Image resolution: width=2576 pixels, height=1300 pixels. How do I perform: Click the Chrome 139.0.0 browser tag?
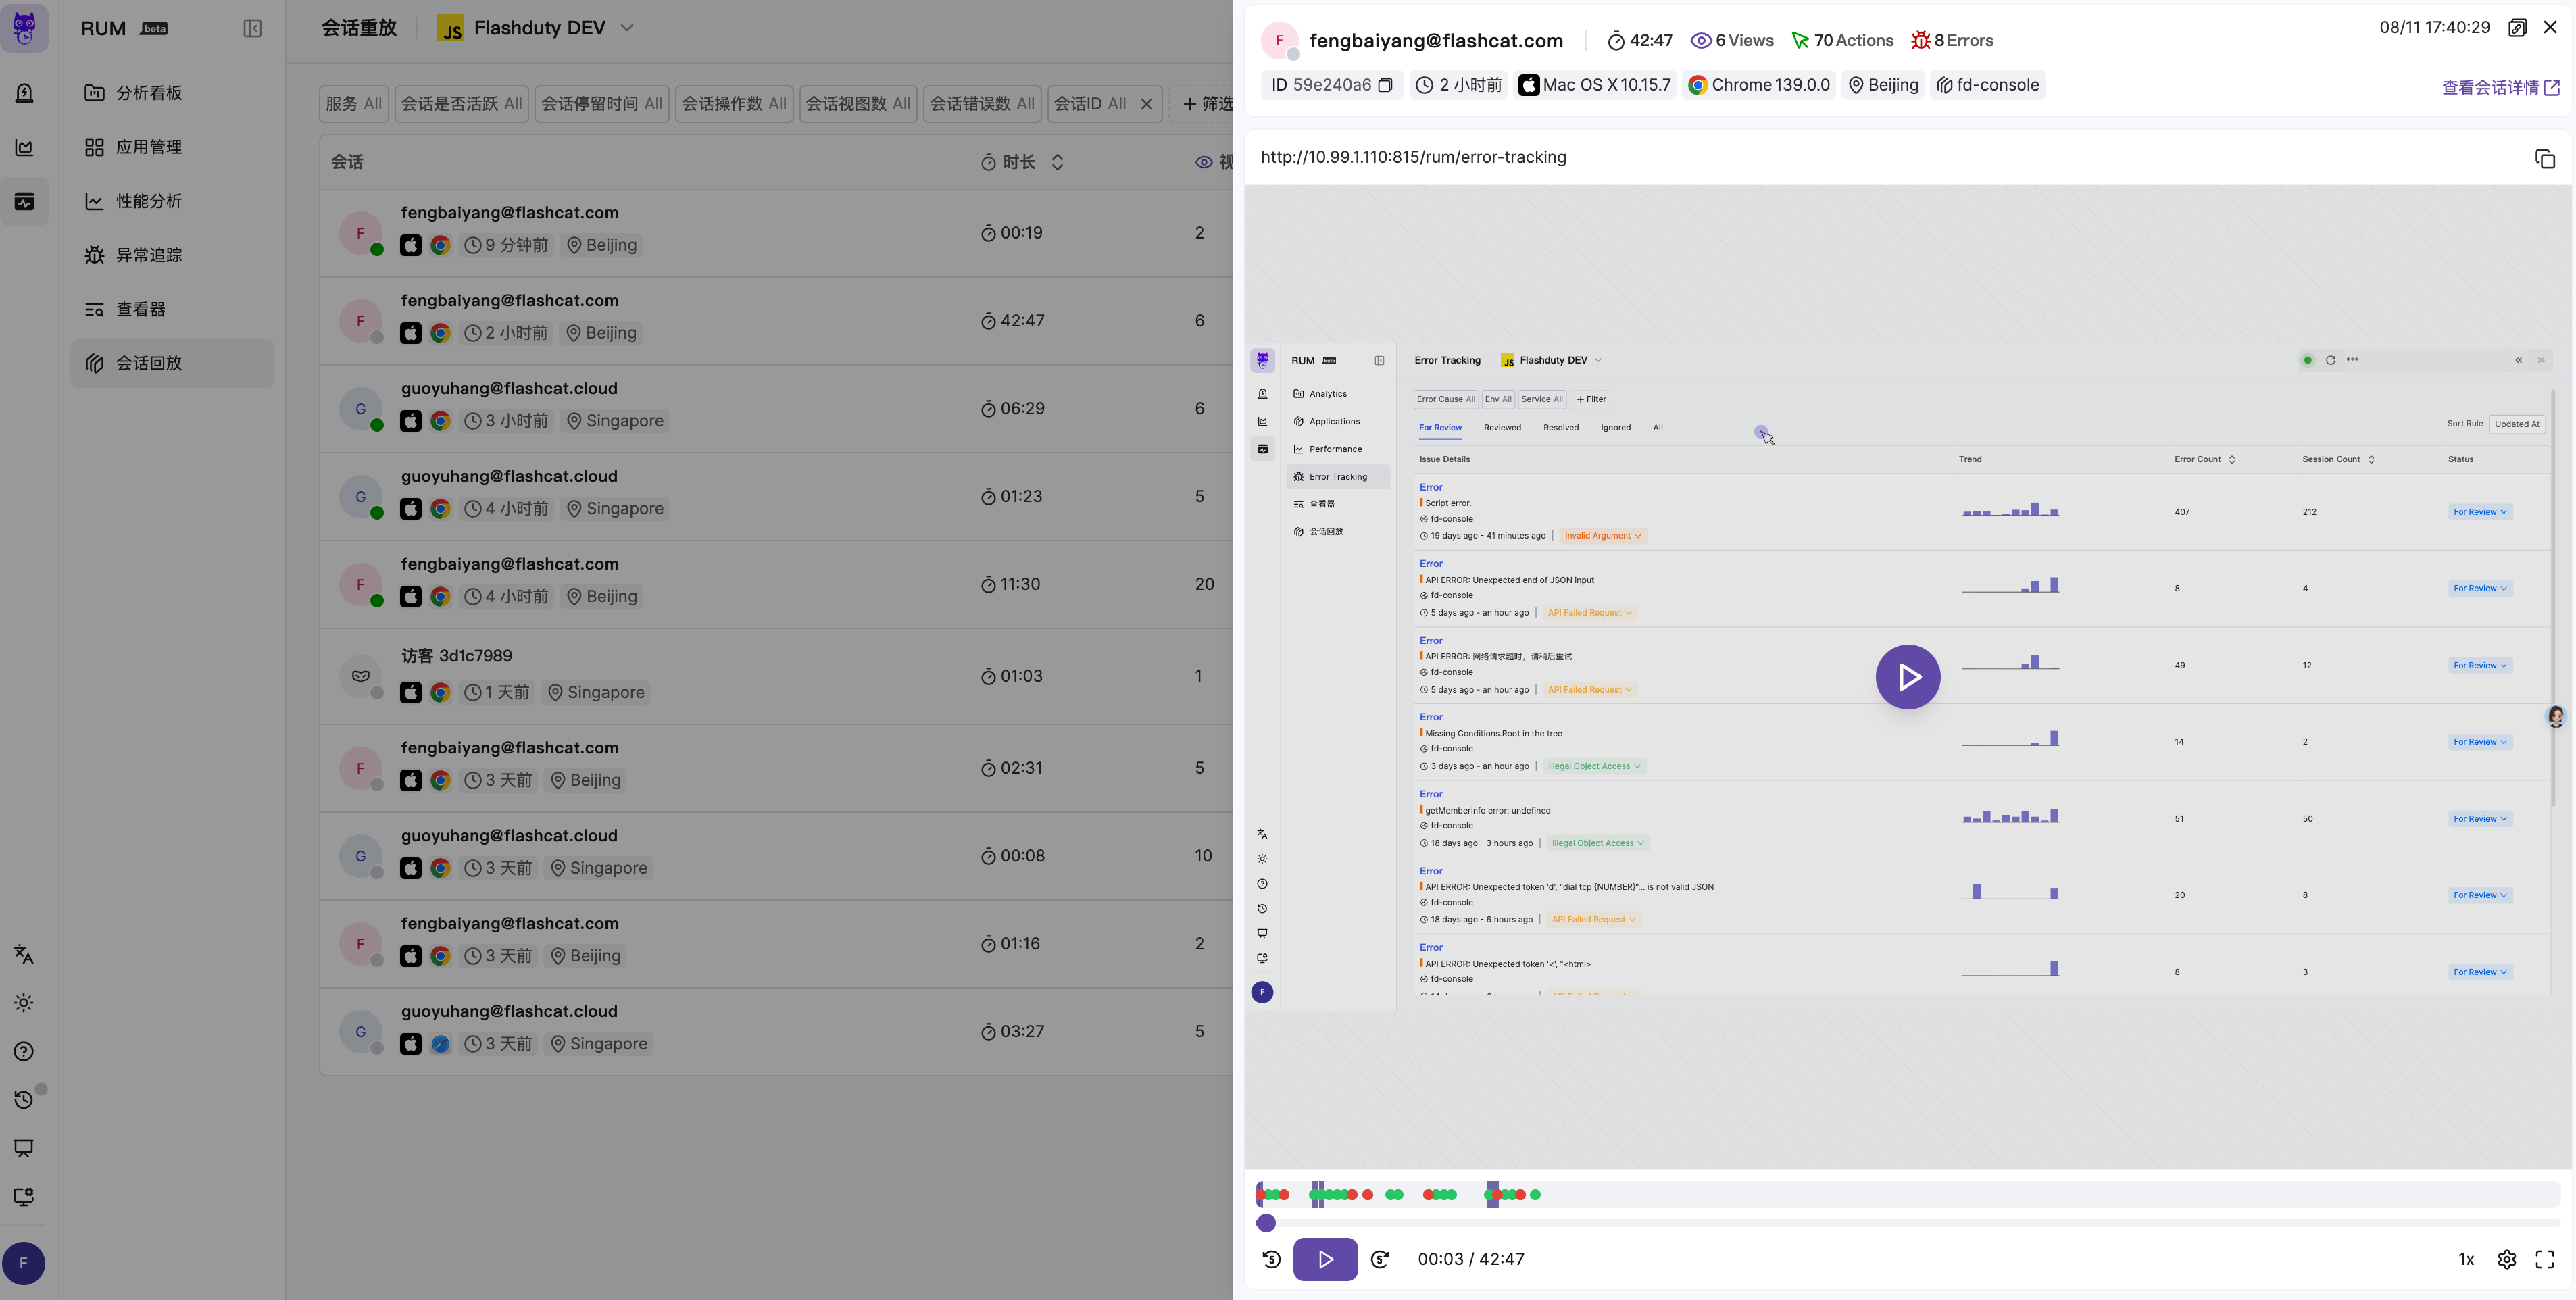(x=1758, y=85)
